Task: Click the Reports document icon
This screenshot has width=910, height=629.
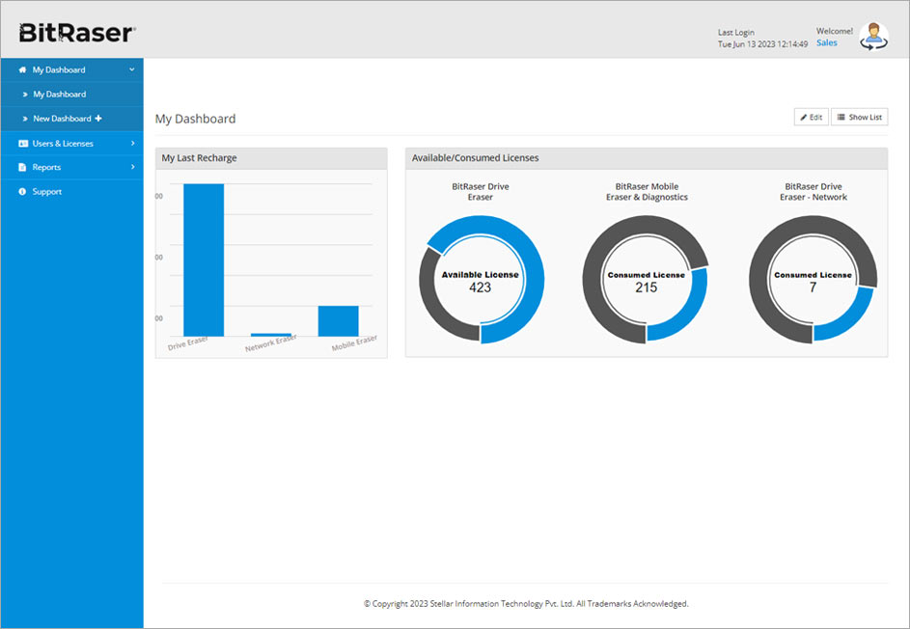Action: pos(22,167)
